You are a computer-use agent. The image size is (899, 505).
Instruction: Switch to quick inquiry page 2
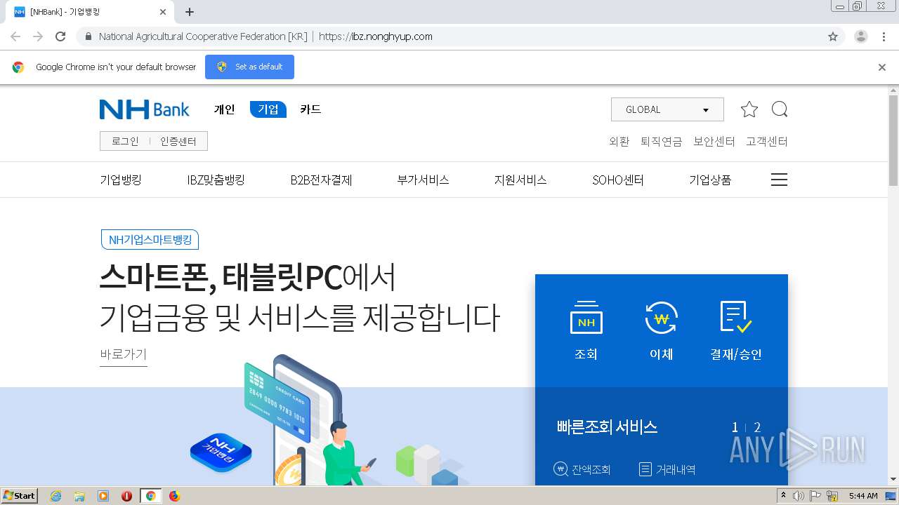click(757, 427)
